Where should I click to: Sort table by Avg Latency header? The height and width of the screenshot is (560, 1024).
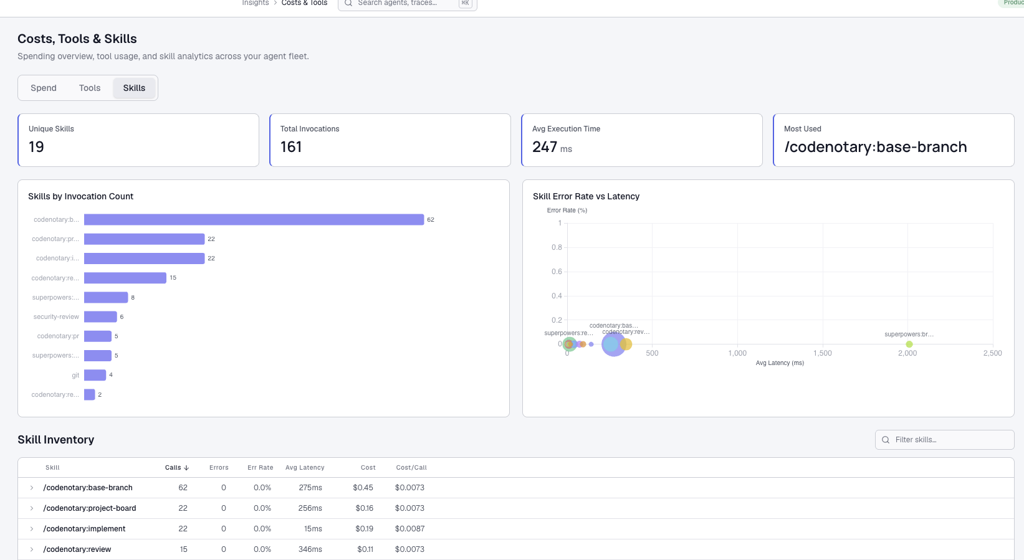pyautogui.click(x=305, y=468)
